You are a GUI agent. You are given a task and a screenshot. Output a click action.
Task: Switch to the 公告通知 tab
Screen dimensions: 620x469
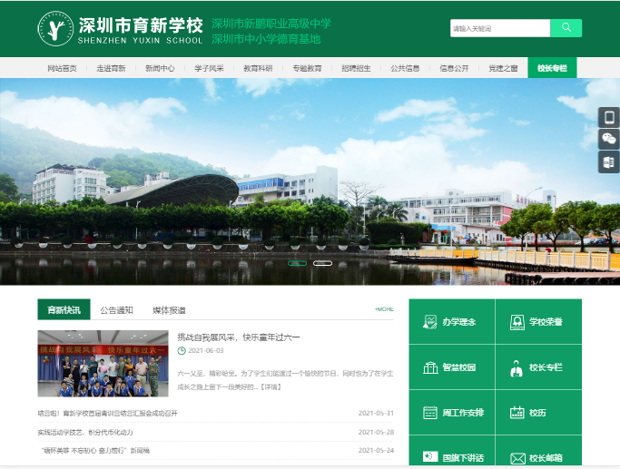point(116,310)
